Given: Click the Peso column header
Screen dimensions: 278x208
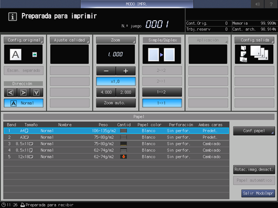Looking at the screenshot, I should tap(103, 125).
